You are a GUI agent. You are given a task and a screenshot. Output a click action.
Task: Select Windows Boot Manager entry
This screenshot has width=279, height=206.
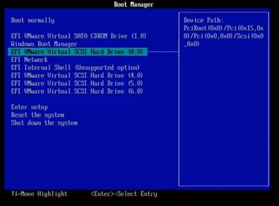(x=44, y=44)
